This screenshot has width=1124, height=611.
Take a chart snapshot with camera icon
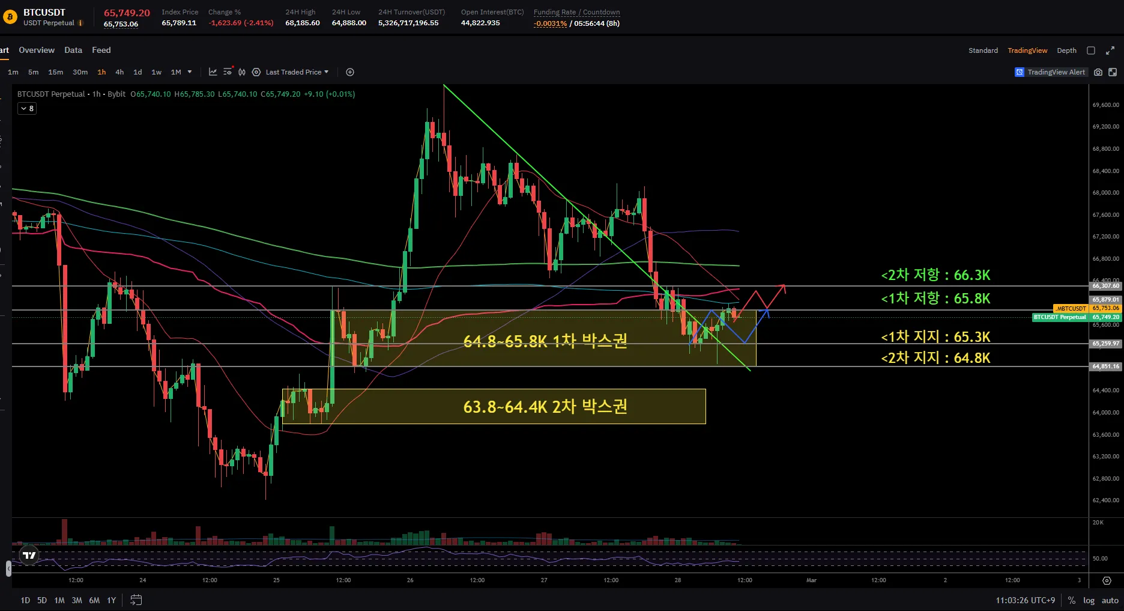click(x=1098, y=72)
